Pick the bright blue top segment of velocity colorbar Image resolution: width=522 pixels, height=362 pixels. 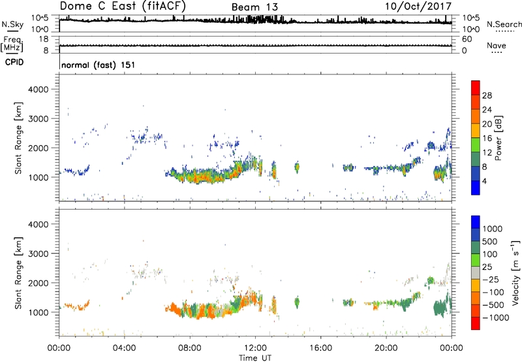tap(476, 222)
